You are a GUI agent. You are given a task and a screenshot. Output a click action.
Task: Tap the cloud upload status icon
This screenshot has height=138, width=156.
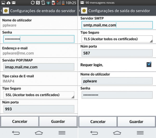9,3
